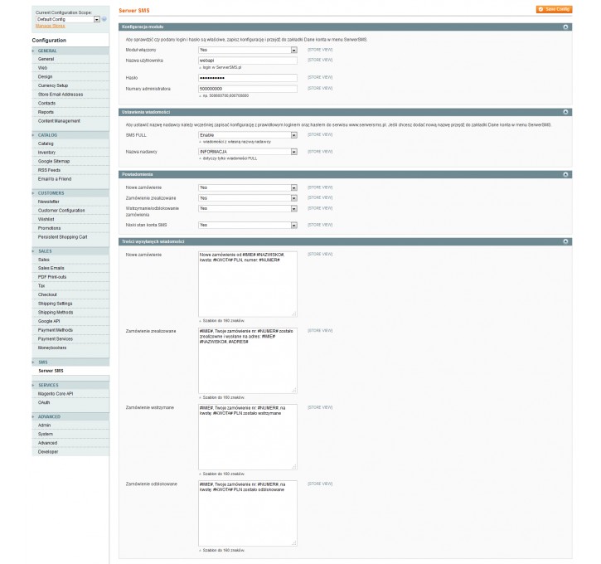Viewport: 601px width, 564px height.
Task: Collapse the ADVANCED sidebar group
Action: 70,416
